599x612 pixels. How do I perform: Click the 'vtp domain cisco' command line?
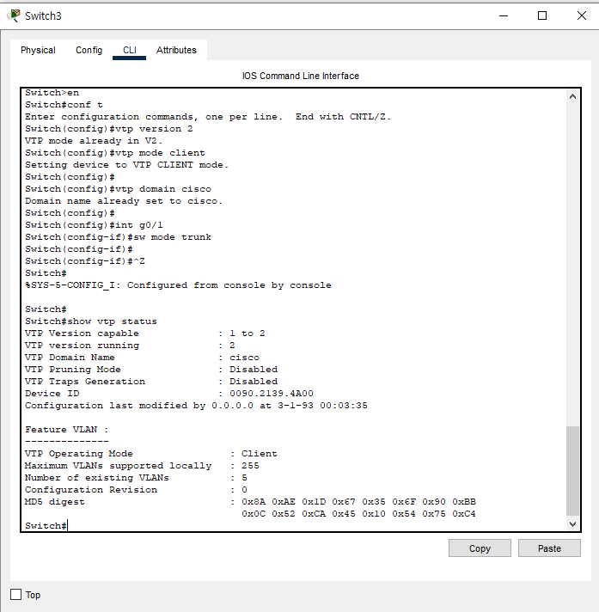click(x=119, y=189)
